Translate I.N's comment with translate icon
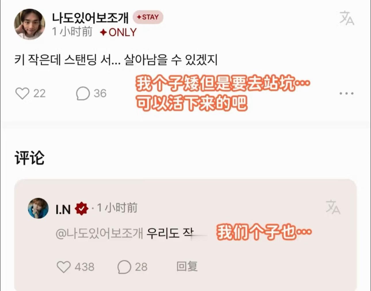 [x=333, y=207]
